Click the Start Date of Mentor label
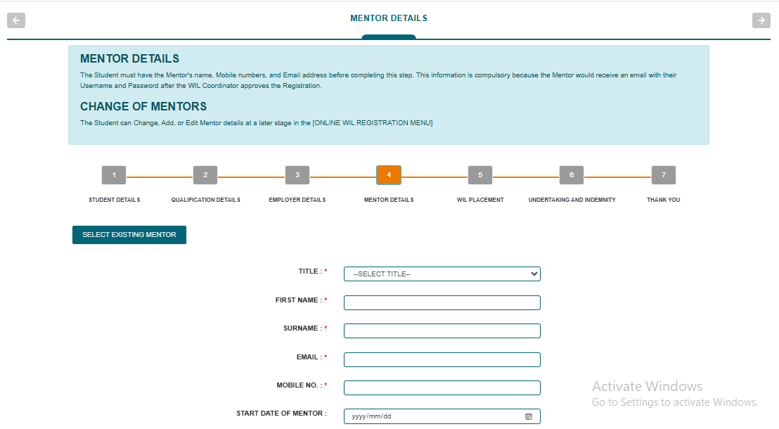Screen dimensions: 779x429 click(281, 414)
